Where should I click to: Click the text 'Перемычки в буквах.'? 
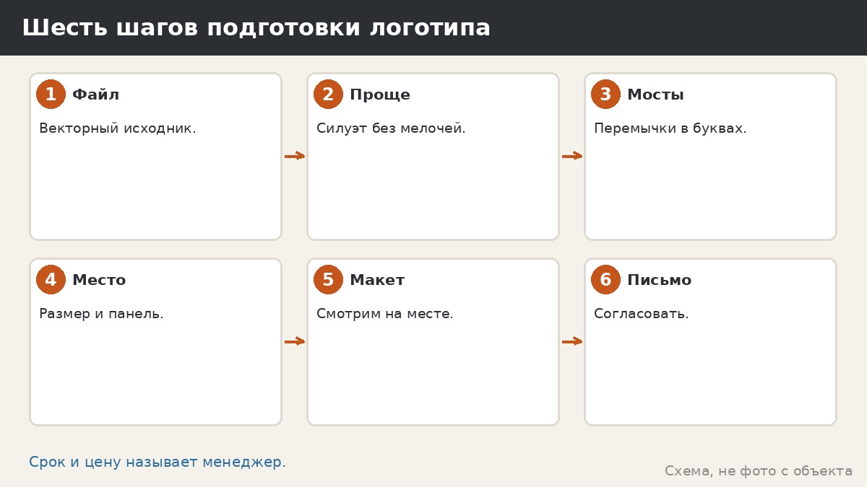[670, 129]
